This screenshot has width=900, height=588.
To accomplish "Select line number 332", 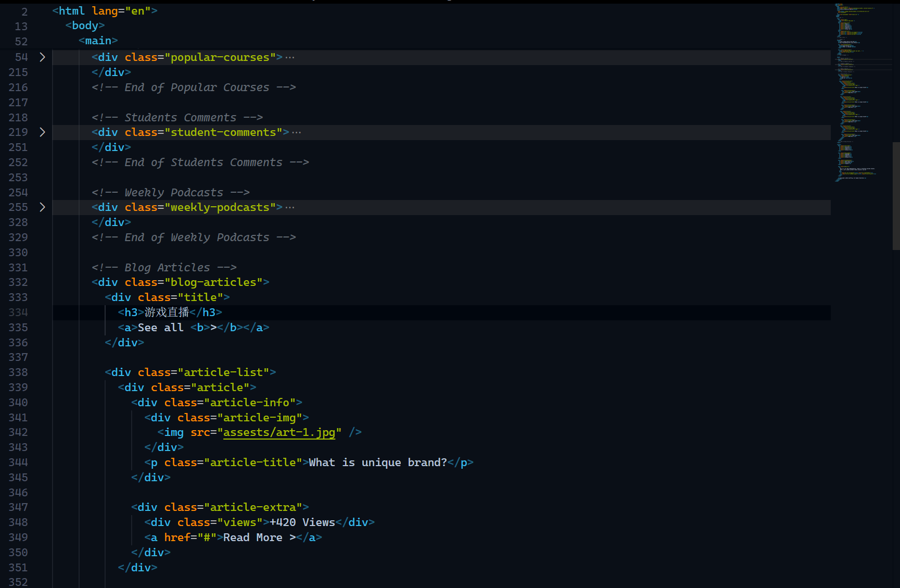I will pyautogui.click(x=18, y=282).
